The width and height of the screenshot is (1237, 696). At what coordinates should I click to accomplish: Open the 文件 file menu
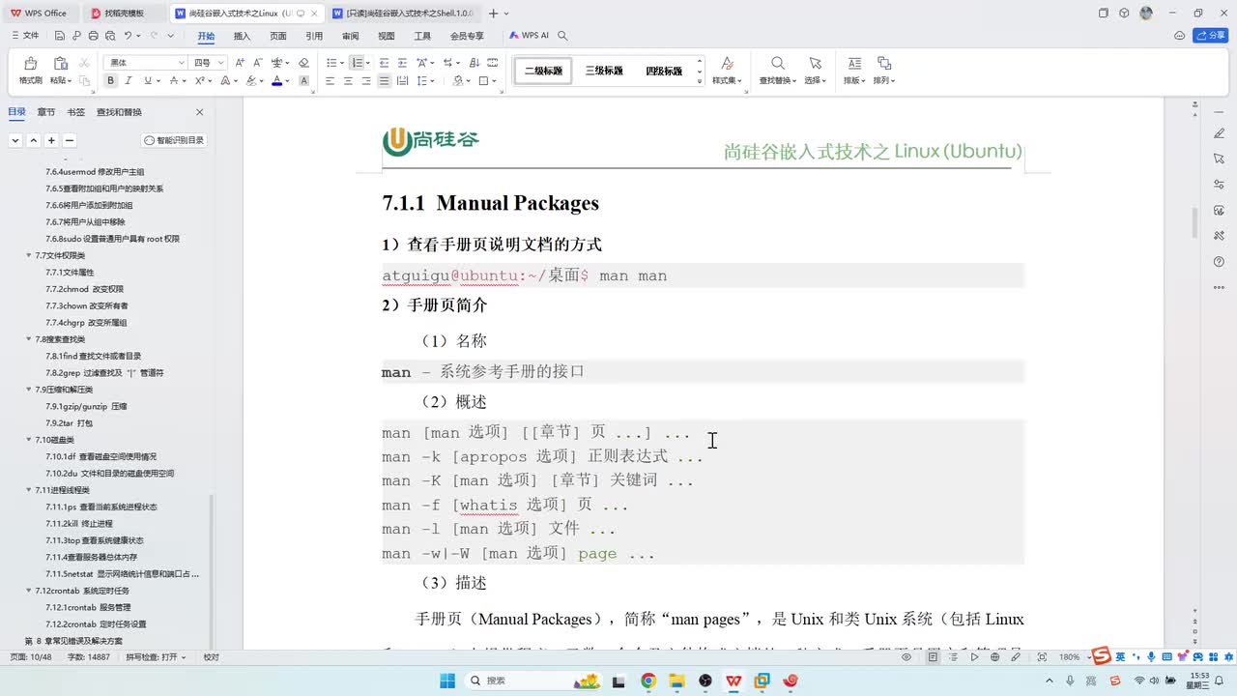(25, 36)
